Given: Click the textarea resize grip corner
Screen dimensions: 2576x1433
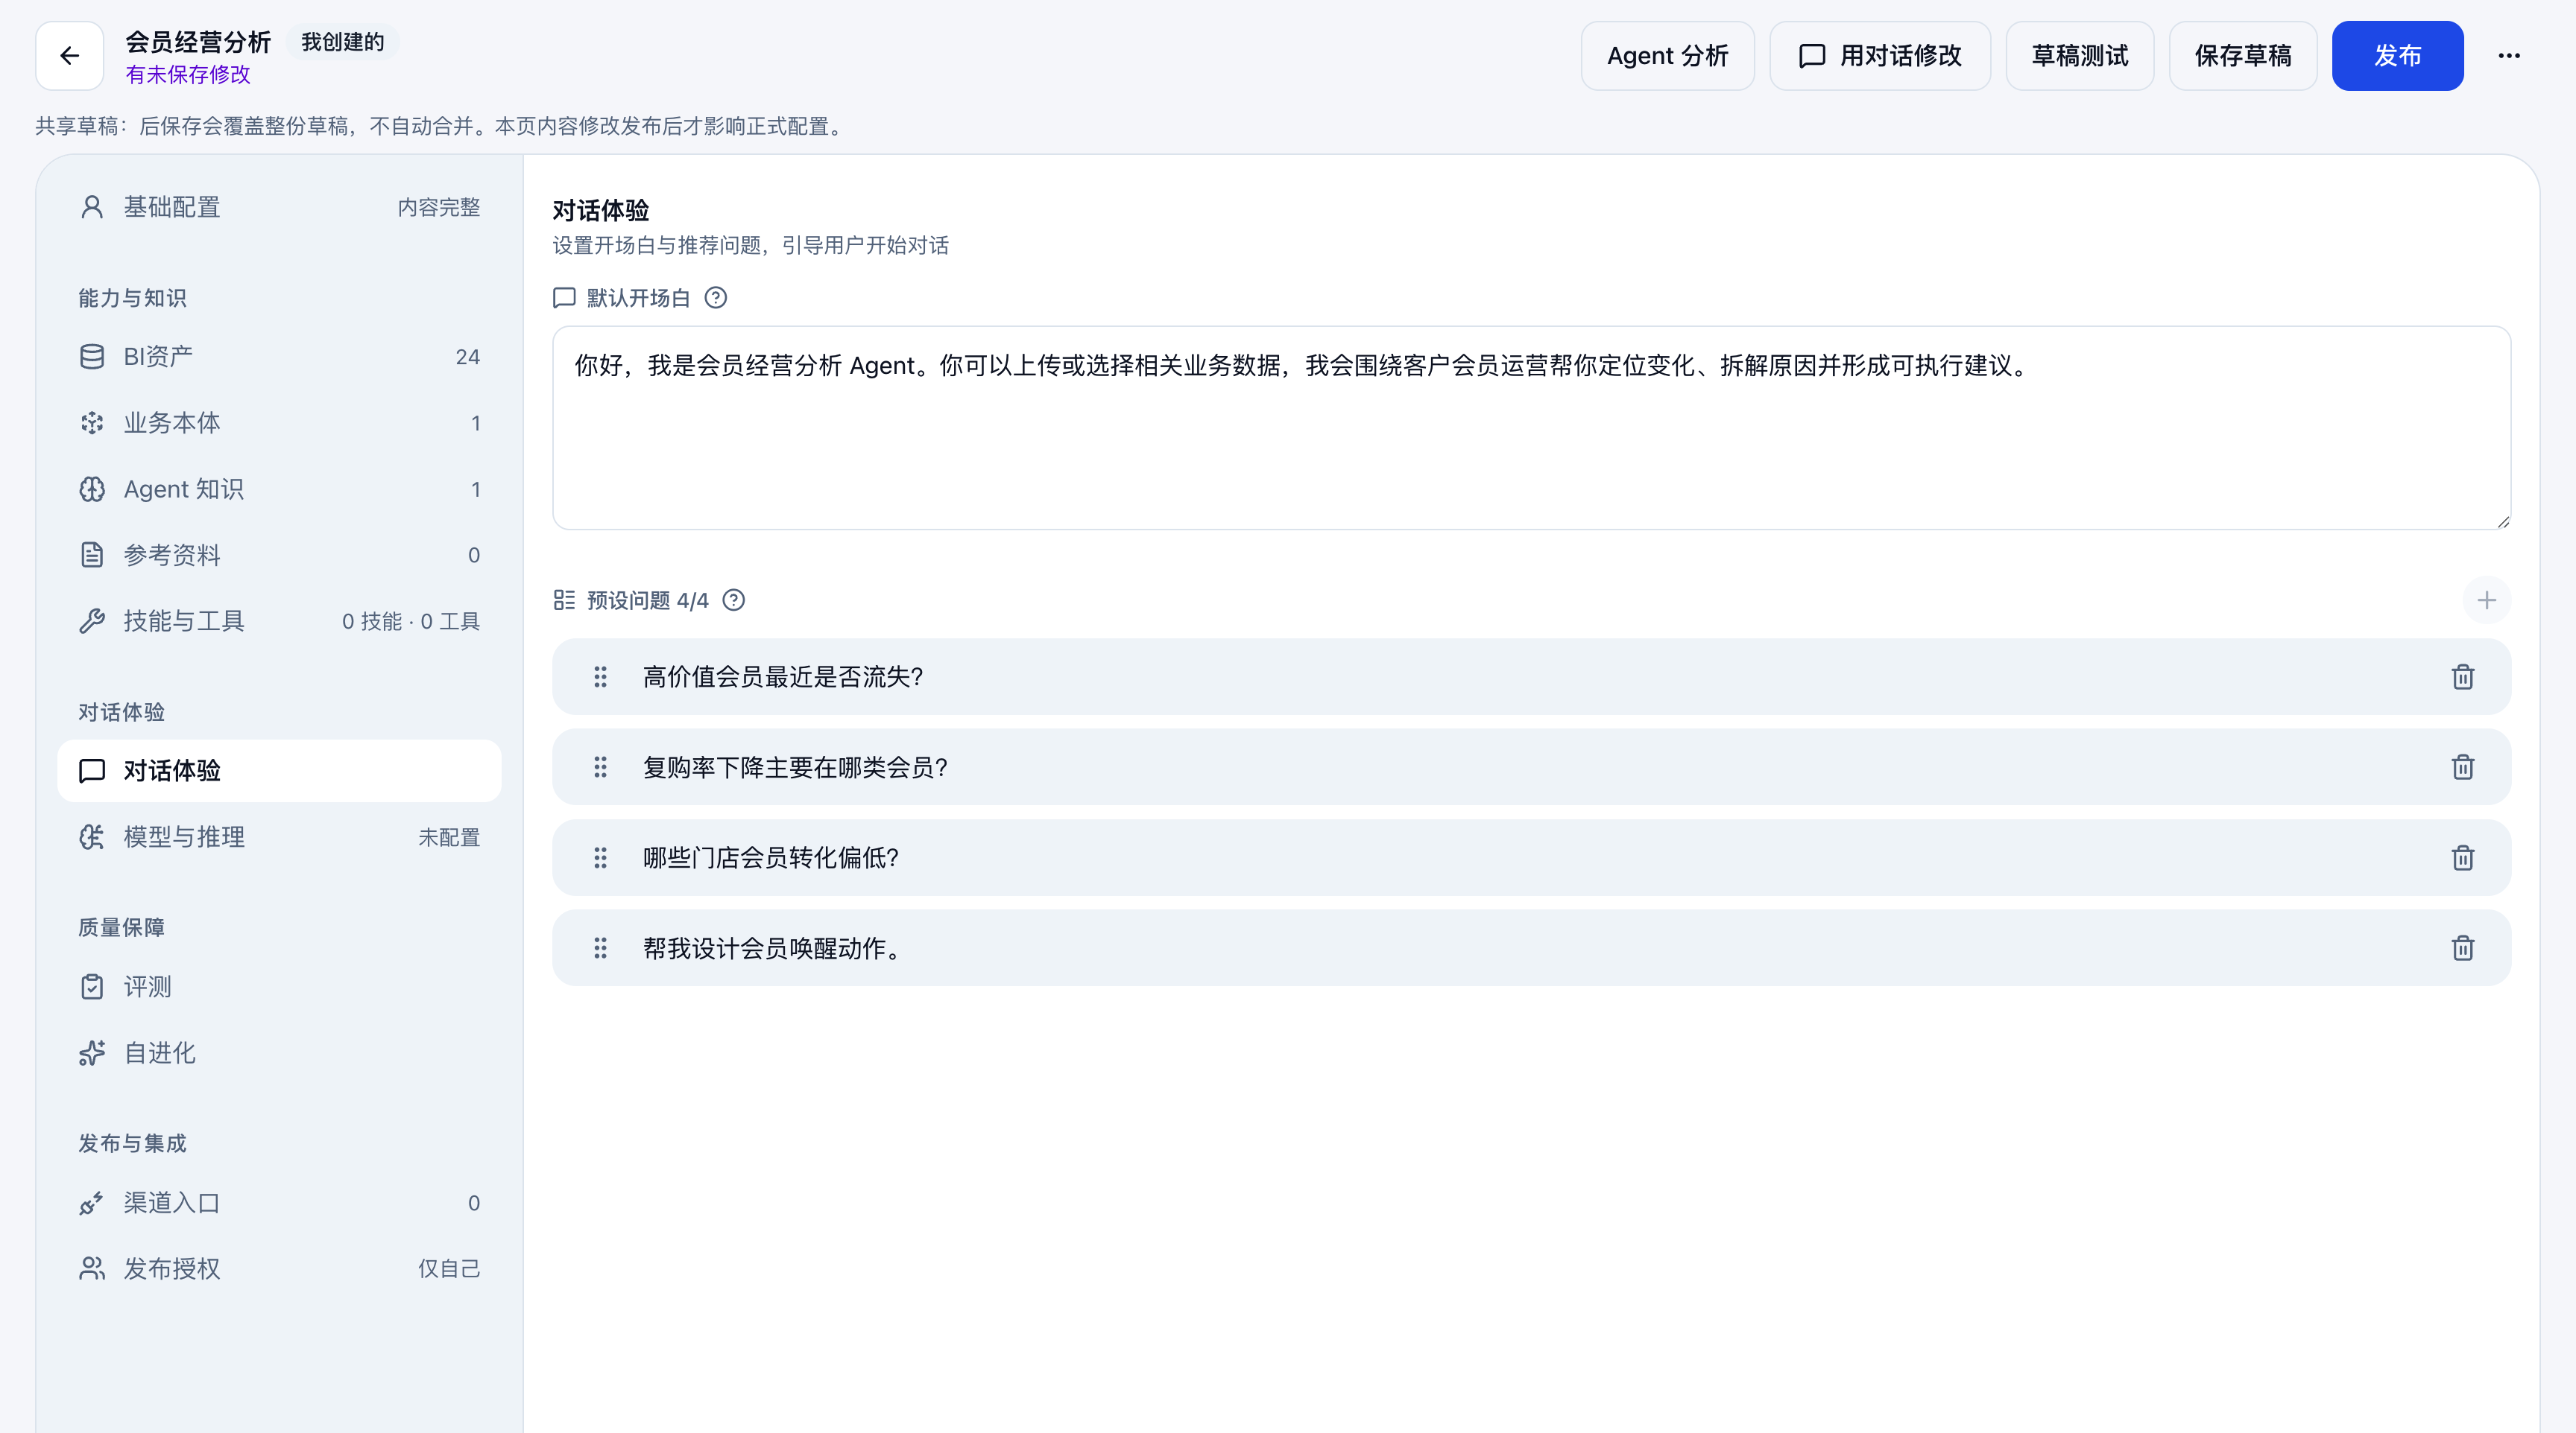Looking at the screenshot, I should pyautogui.click(x=2503, y=521).
